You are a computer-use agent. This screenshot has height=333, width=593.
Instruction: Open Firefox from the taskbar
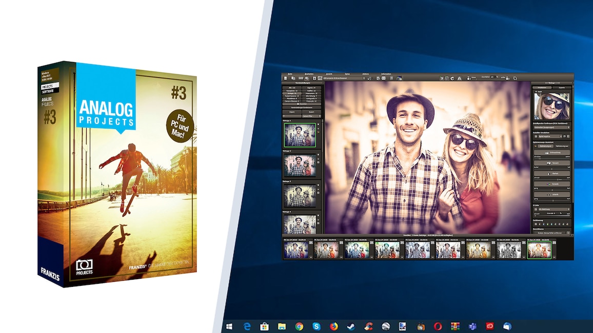(334, 326)
